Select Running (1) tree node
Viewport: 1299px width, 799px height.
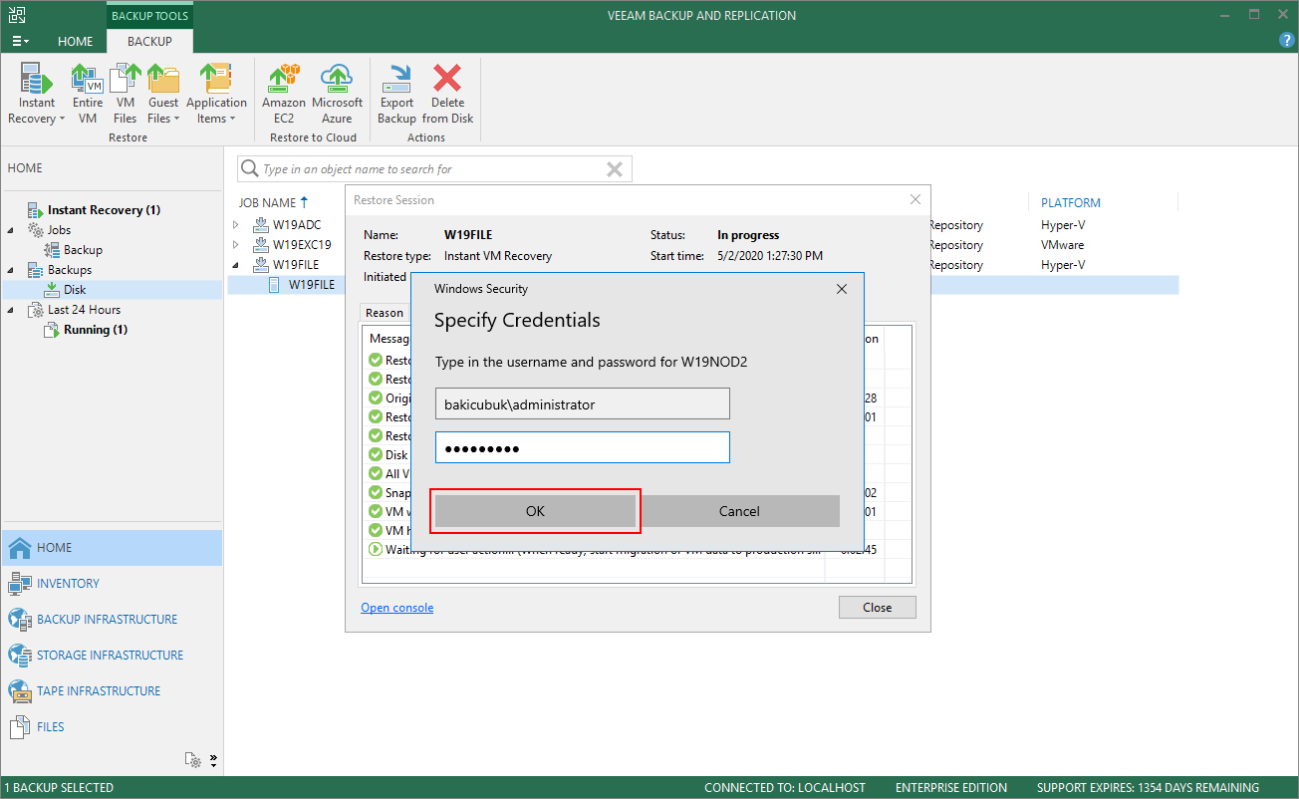click(x=96, y=330)
